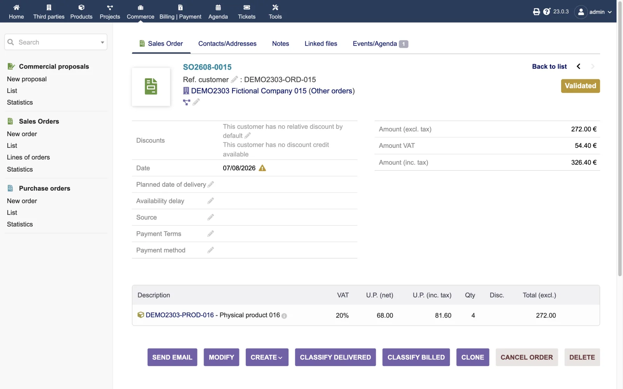
Task: Click CLASSIFY BILLED button
Action: pyautogui.click(x=416, y=357)
